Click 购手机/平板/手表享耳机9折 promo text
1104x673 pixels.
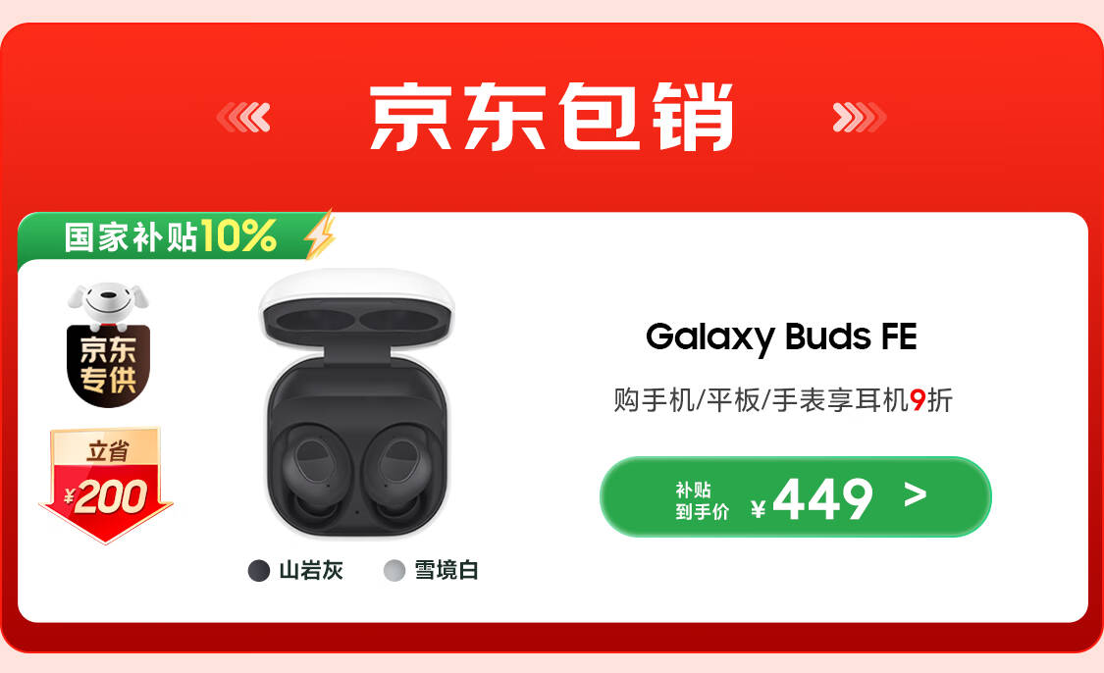point(783,400)
